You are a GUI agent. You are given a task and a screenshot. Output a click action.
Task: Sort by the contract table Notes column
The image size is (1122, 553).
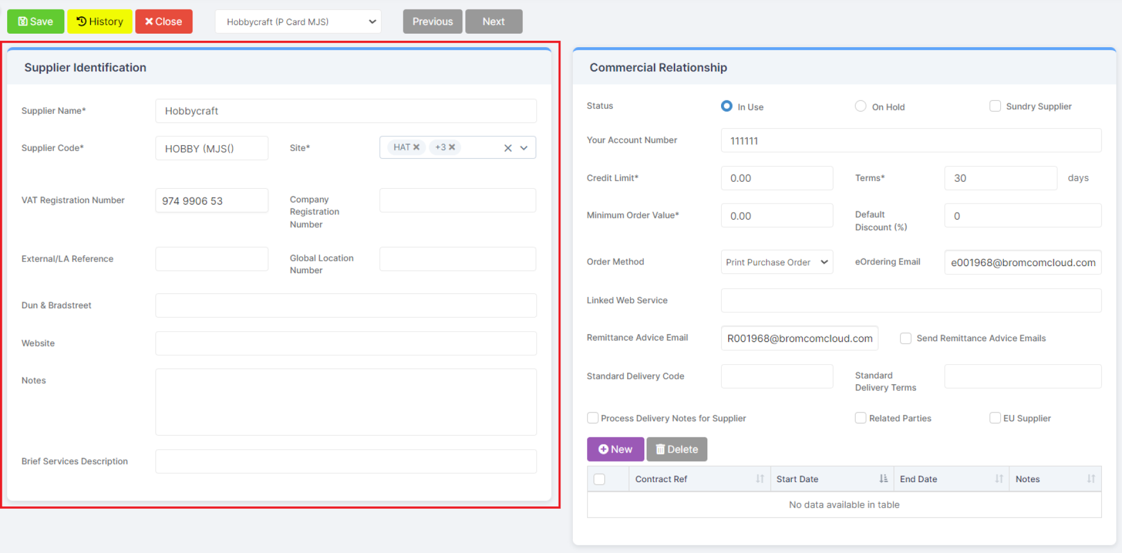[1055, 479]
